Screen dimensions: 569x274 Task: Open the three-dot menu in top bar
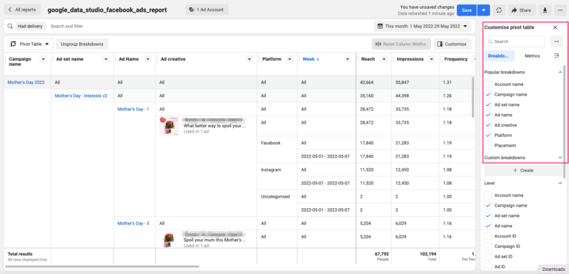(560, 10)
